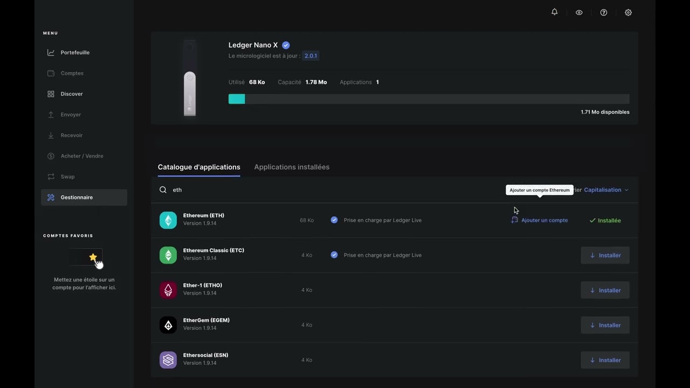Click the Portefeuille chart icon

[x=51, y=52]
